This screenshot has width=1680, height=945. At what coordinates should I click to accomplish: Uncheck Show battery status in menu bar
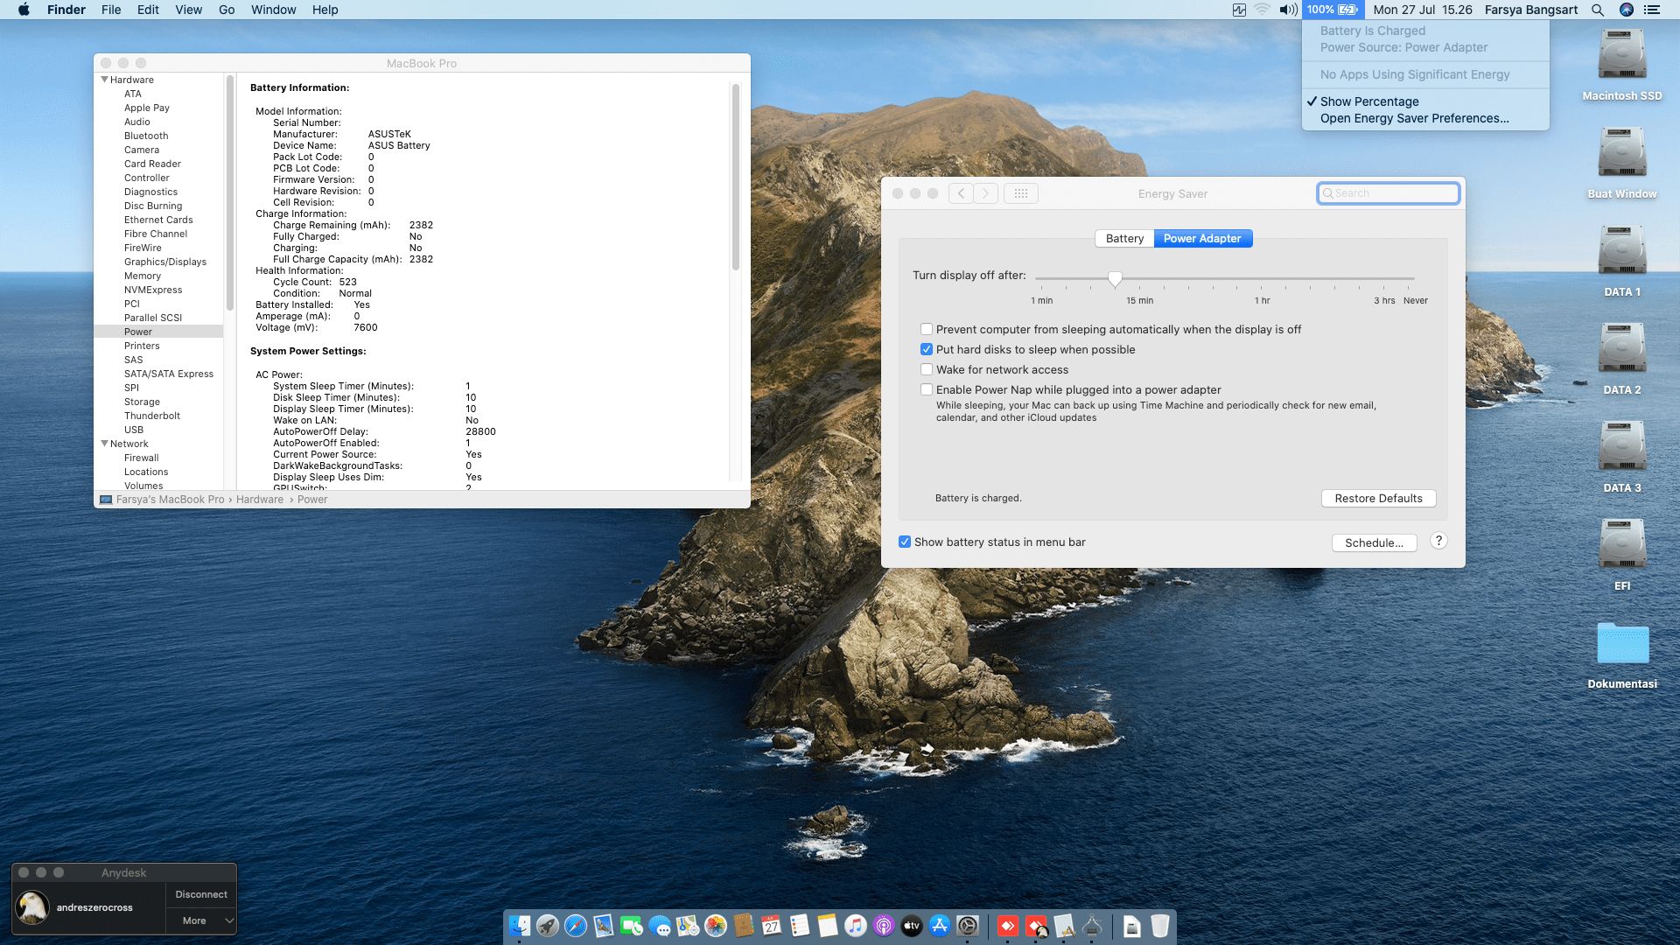(x=906, y=542)
